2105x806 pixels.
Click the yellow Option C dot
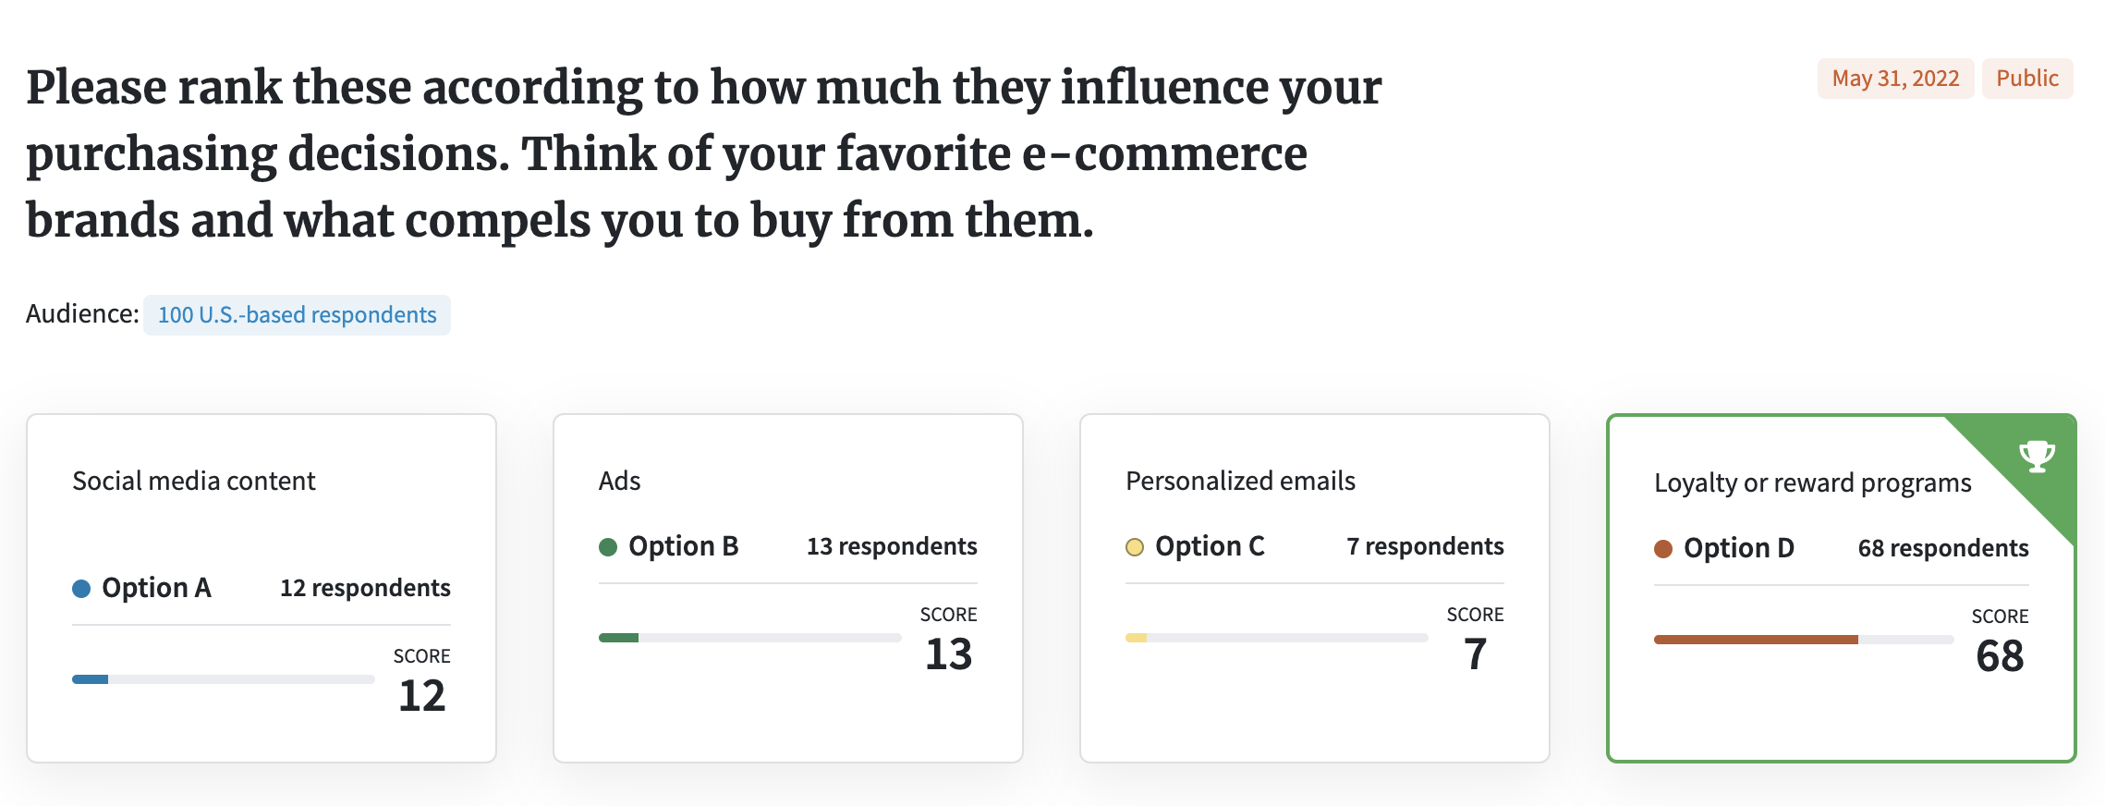pyautogui.click(x=1135, y=547)
